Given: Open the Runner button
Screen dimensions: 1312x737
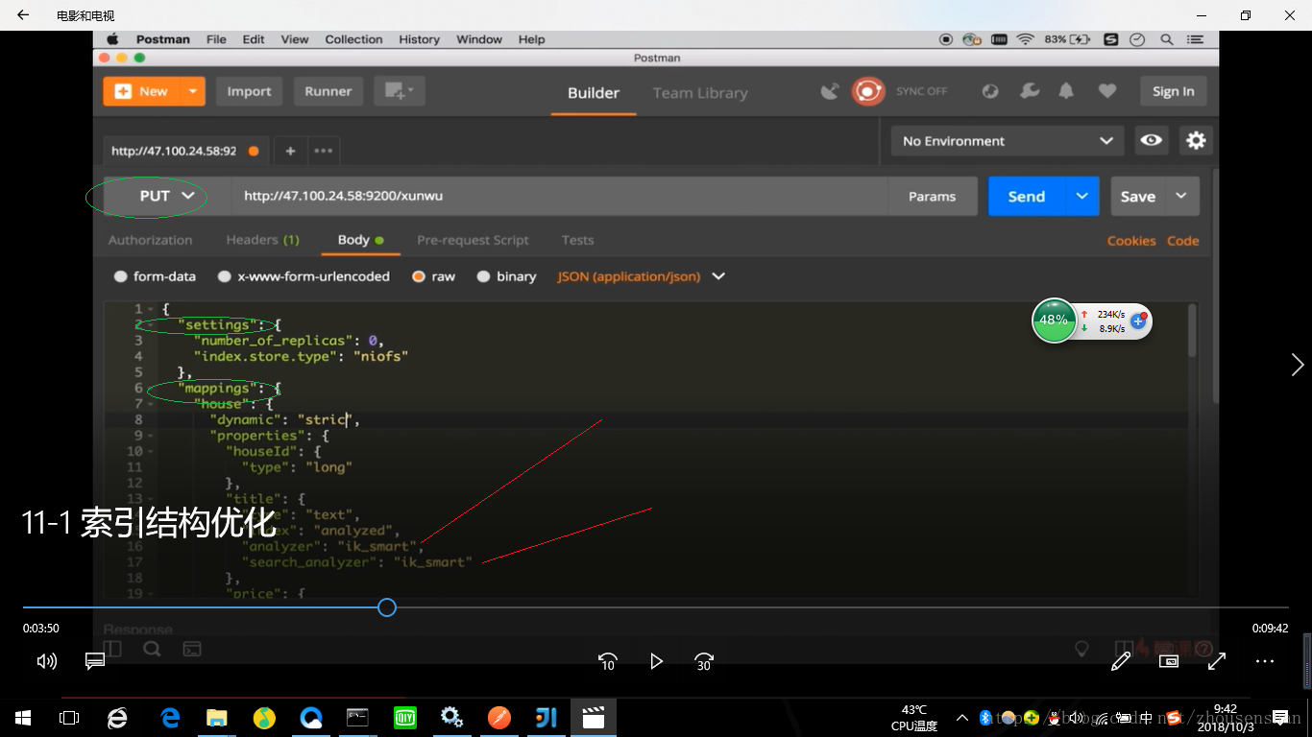Looking at the screenshot, I should pyautogui.click(x=328, y=91).
